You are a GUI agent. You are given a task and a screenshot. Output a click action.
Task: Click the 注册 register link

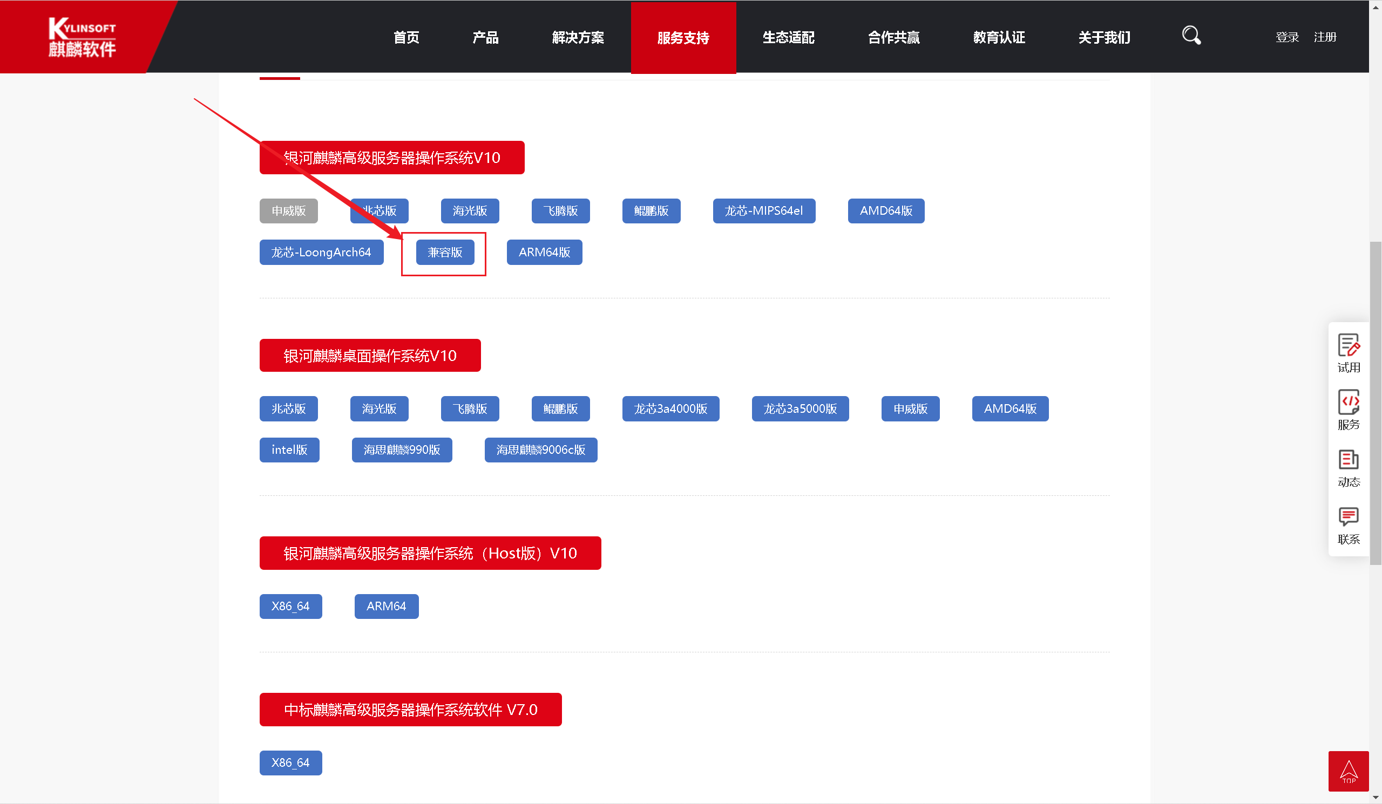[1325, 37]
